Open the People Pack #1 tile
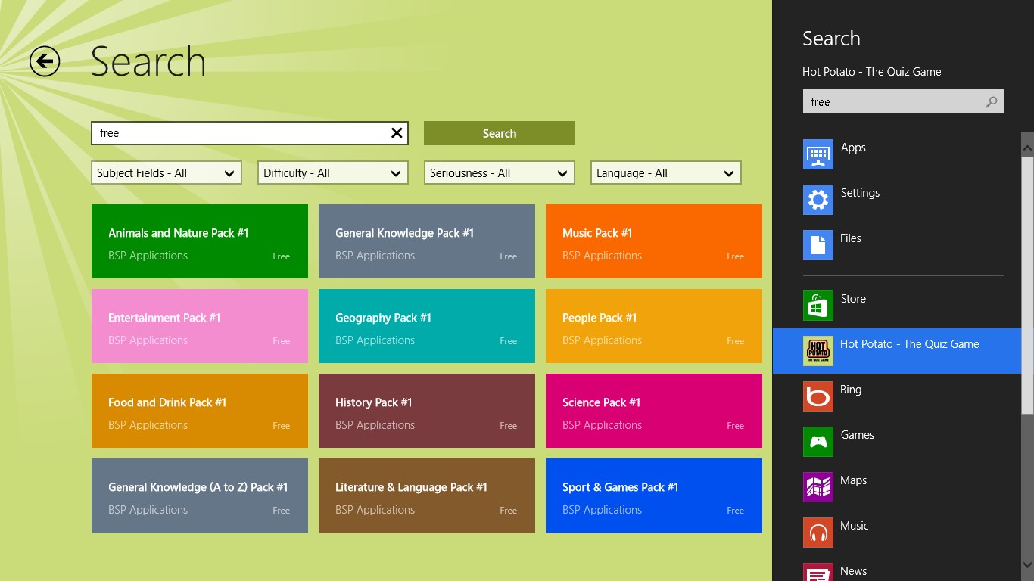 [x=654, y=326]
